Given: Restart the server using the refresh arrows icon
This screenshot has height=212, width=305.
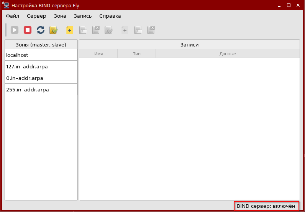Looking at the screenshot, I should [40, 30].
